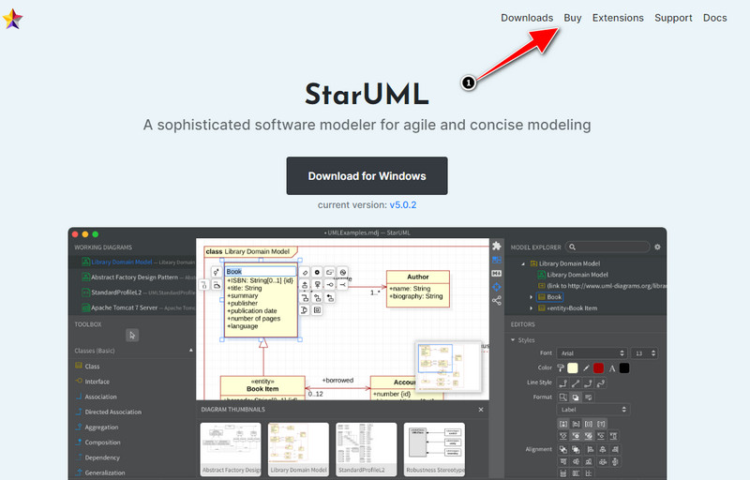Click the StarUML star logo

click(12, 19)
